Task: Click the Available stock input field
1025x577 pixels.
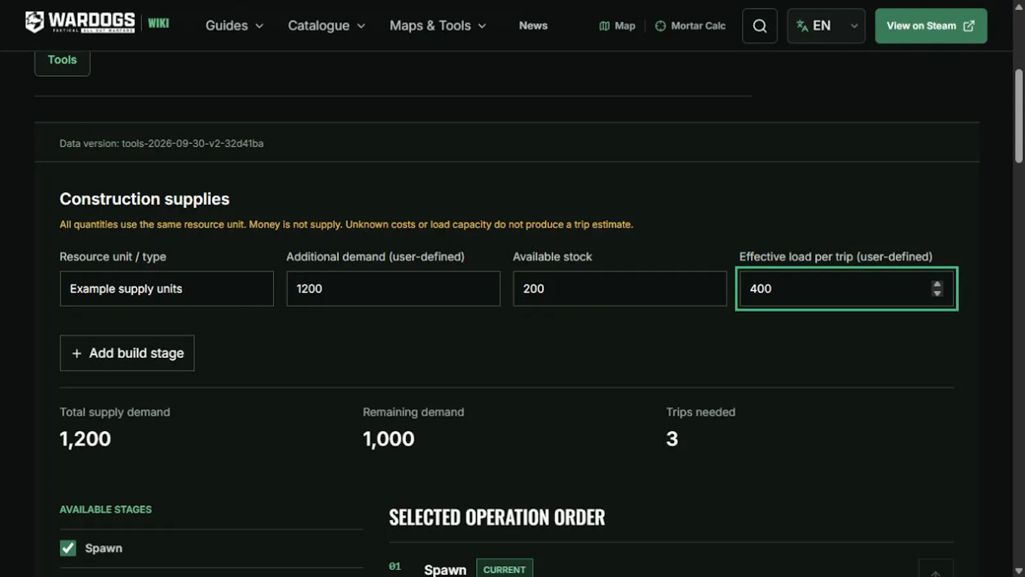Action: 619,289
